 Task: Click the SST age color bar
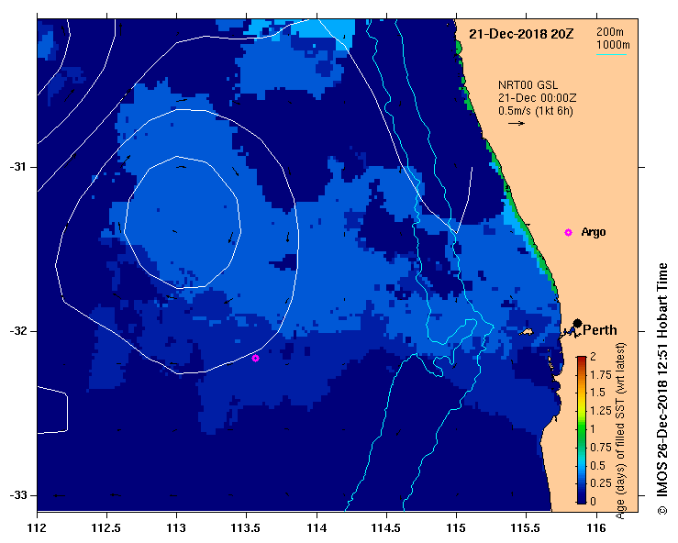[582, 430]
